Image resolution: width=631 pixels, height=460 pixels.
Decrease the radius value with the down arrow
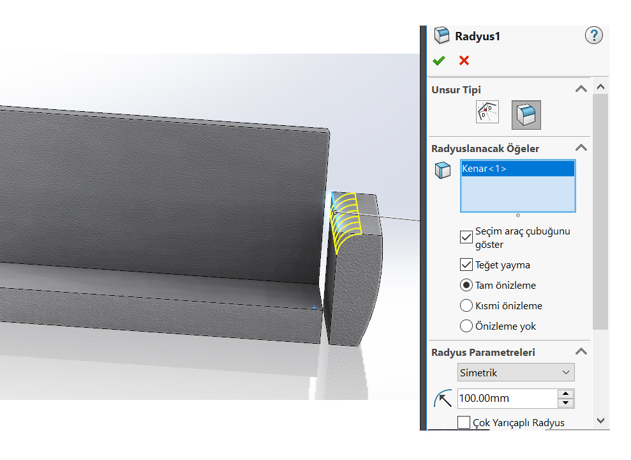pyautogui.click(x=566, y=403)
